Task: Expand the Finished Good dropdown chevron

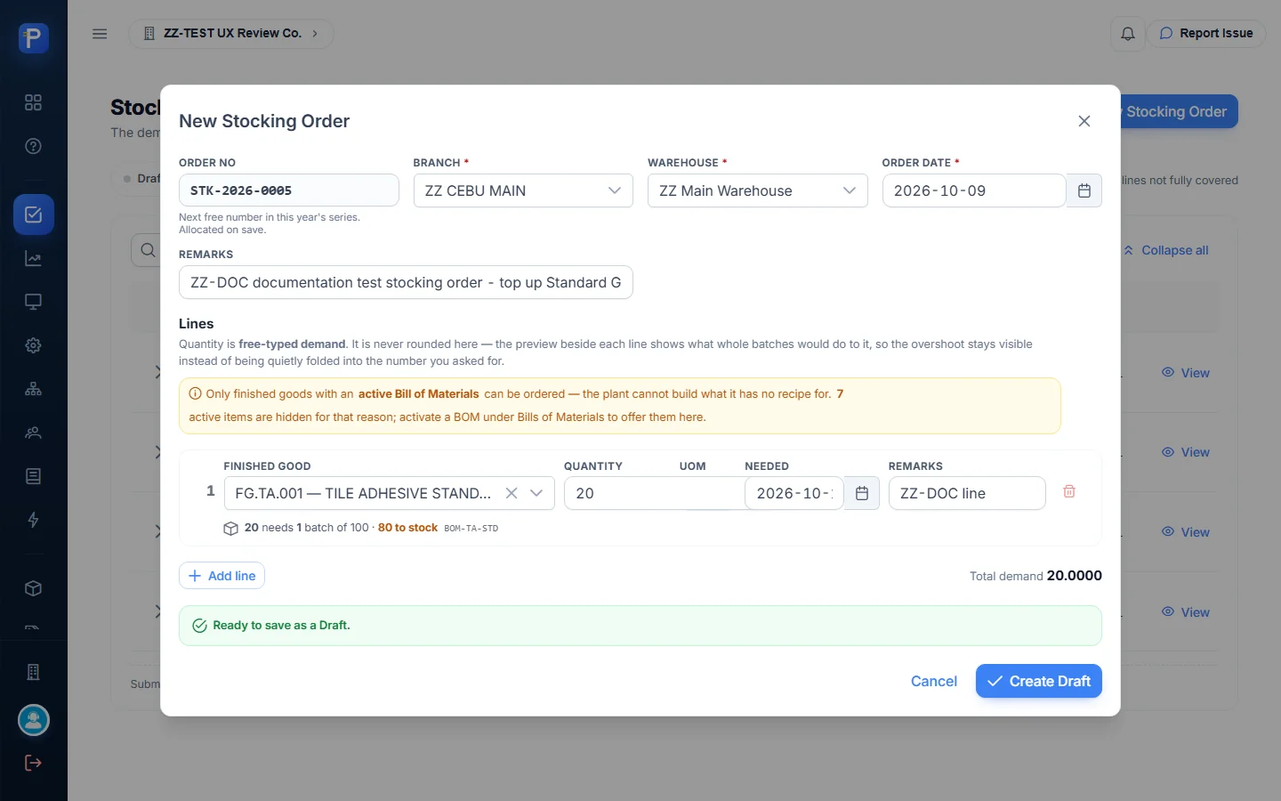Action: click(x=536, y=493)
